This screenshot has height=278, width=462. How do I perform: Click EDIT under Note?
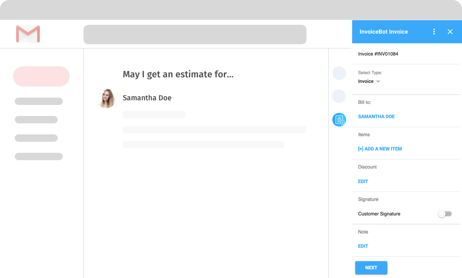pyautogui.click(x=363, y=246)
